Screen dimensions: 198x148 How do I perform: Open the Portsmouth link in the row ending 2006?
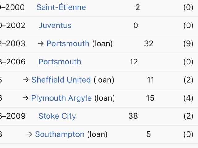(x=60, y=62)
